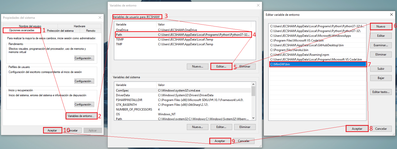The width and height of the screenshot is (397, 149).
Task: Select the GTK_BASEPATH system variable
Action: [x=183, y=105]
